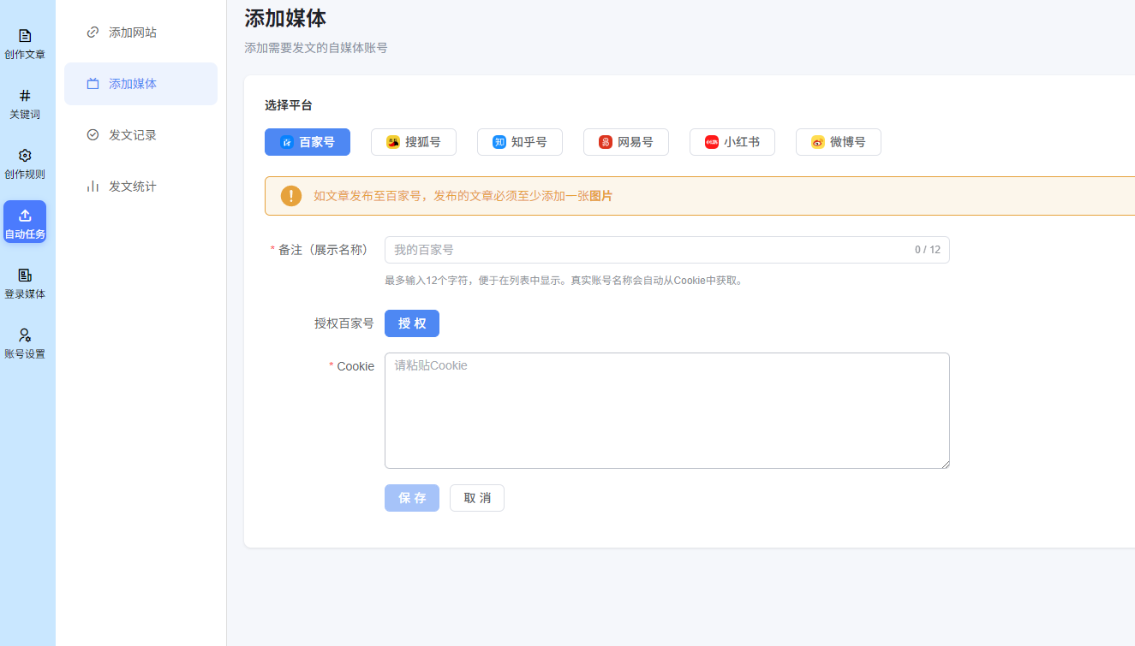Open 发文统计 menu item
Image resolution: width=1135 pixels, height=646 pixels.
coord(132,187)
